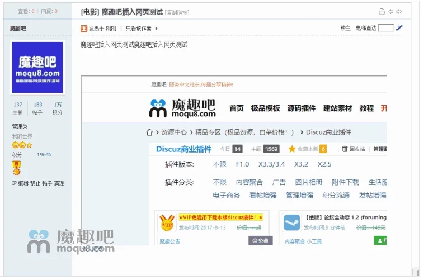Click 魔趣公告 tag link
Image resolution: width=424 pixels, height=280 pixels.
(170, 241)
